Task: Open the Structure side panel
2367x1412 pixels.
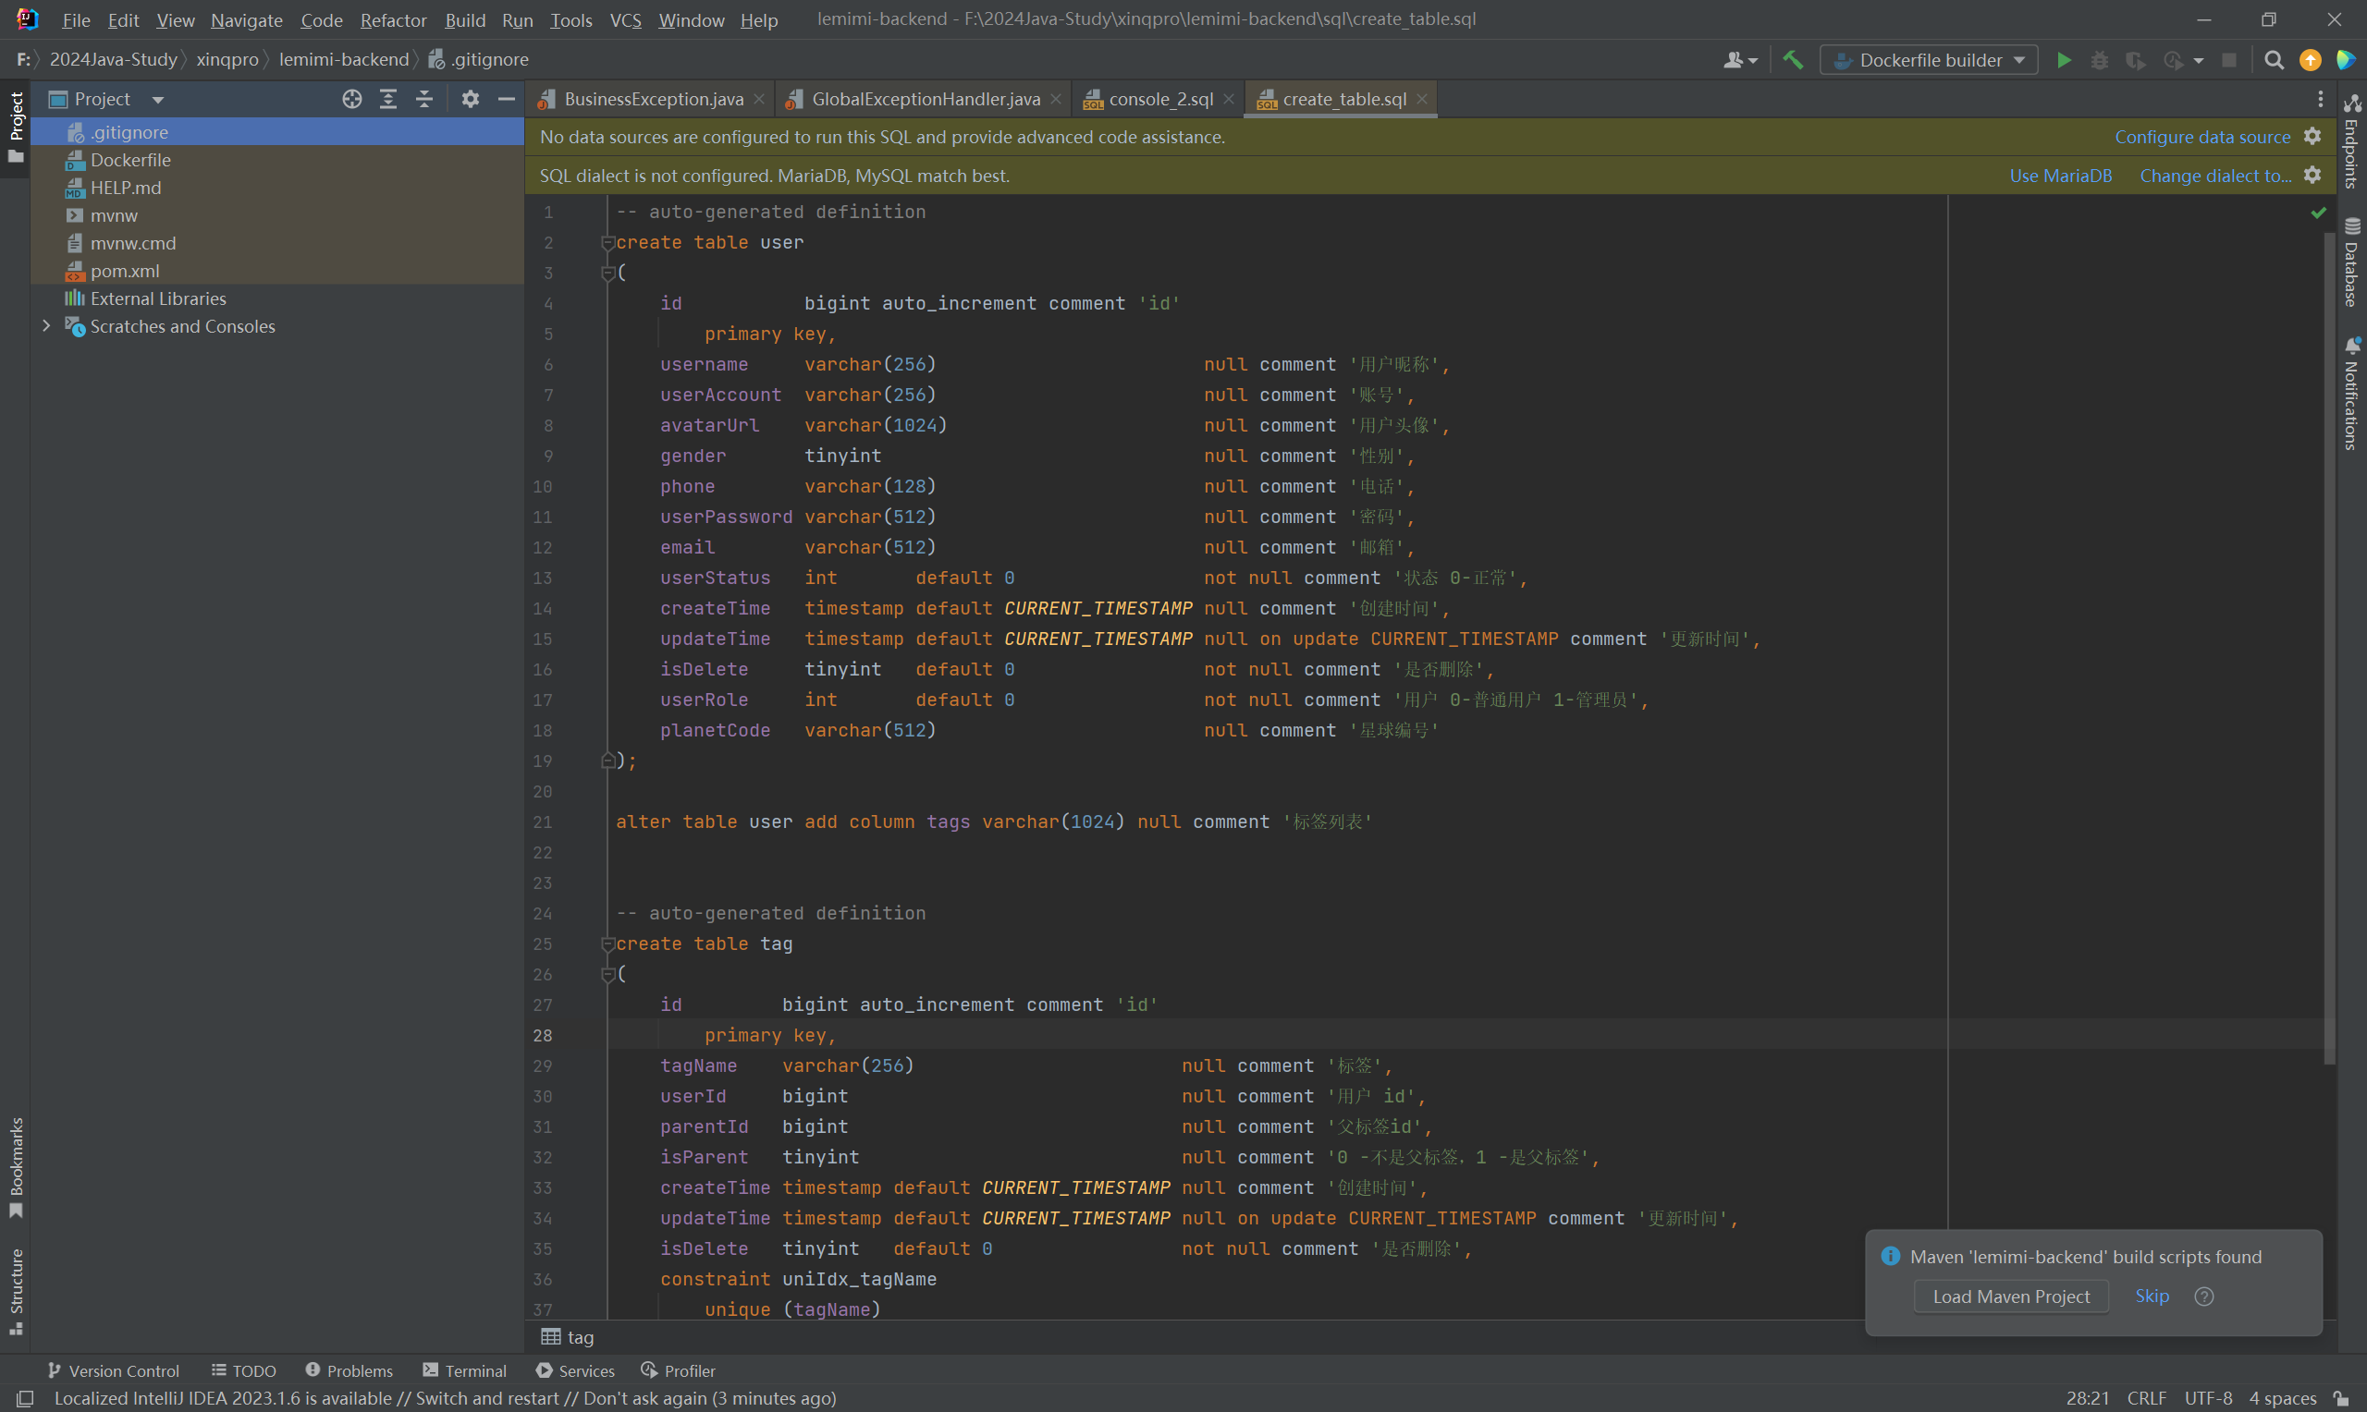Action: click(15, 1291)
